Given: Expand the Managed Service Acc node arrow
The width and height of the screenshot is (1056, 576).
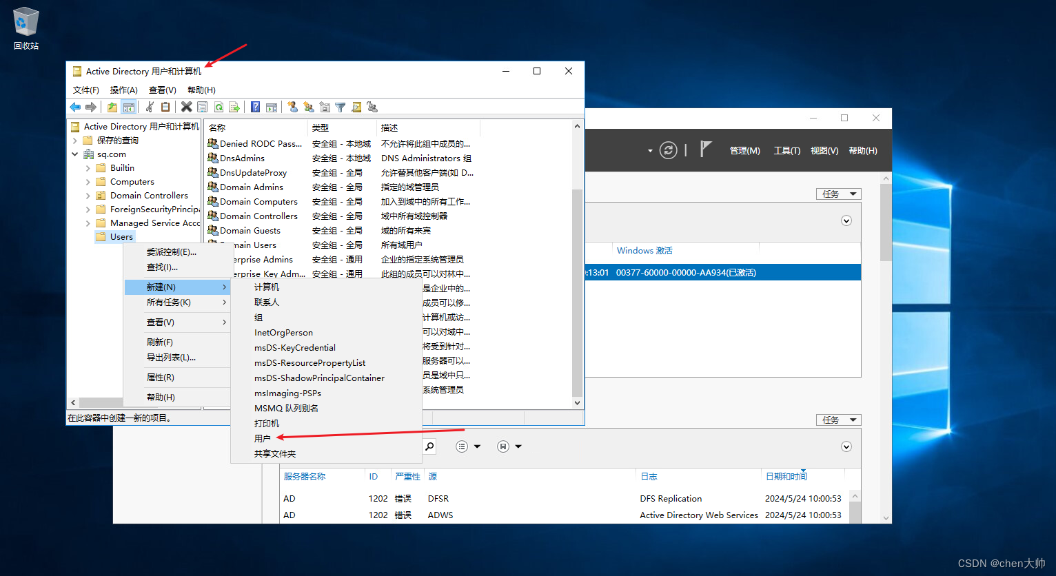Looking at the screenshot, I should pos(88,223).
